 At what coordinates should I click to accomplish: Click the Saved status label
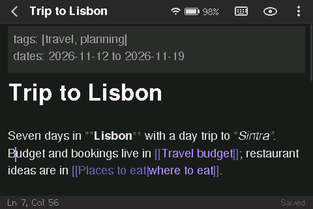tap(293, 203)
